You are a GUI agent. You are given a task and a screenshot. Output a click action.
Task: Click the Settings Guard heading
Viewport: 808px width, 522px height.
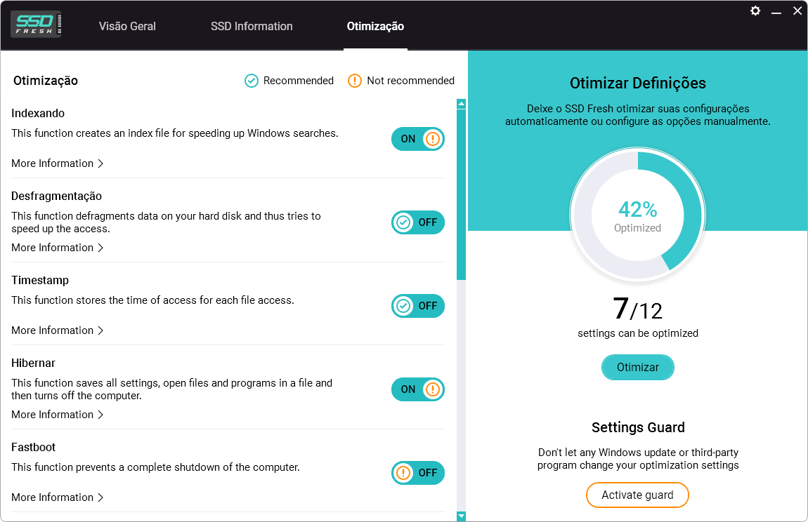(638, 427)
